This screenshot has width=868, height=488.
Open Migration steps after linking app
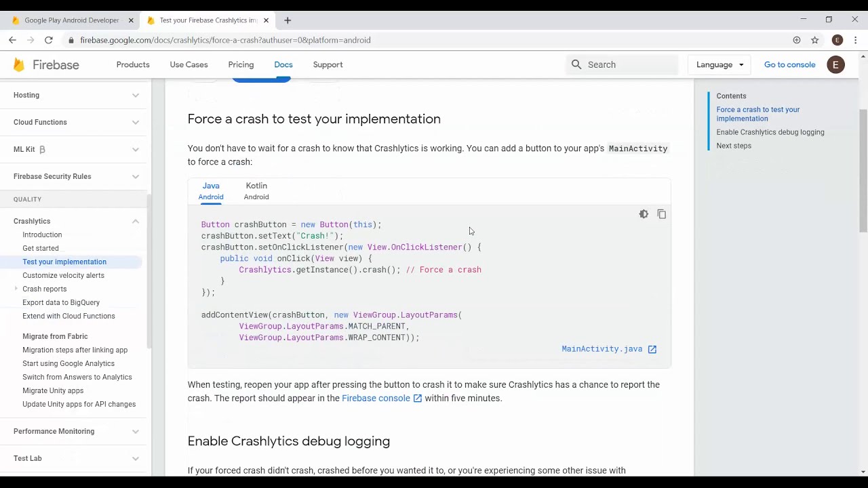tap(75, 350)
